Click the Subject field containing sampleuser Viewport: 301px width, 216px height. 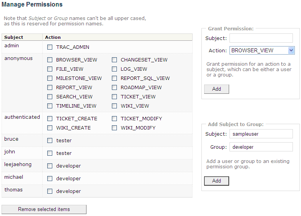pyautogui.click(x=261, y=134)
